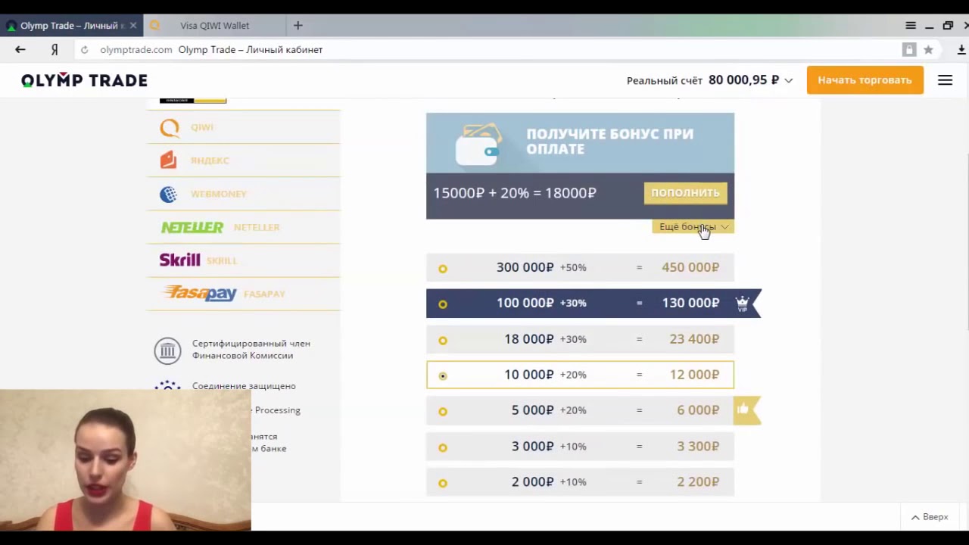This screenshot has width=969, height=545.
Task: Expand the real account balance dropdown
Action: [788, 80]
